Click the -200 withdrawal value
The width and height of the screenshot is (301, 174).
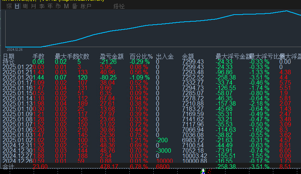[162, 140]
